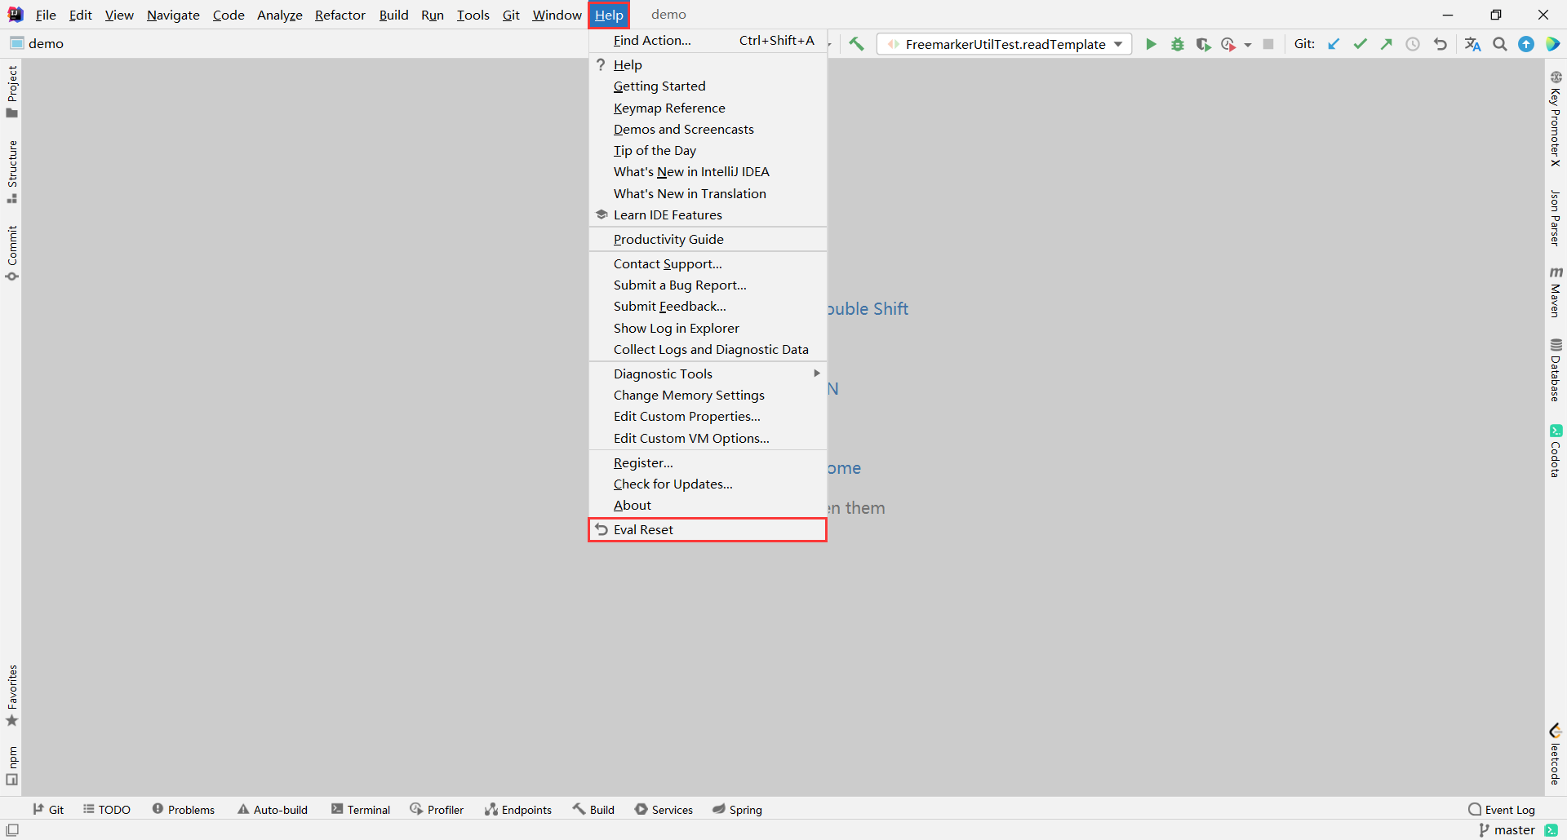
Task: Run with Coverage using the shield icon
Action: tap(1203, 44)
